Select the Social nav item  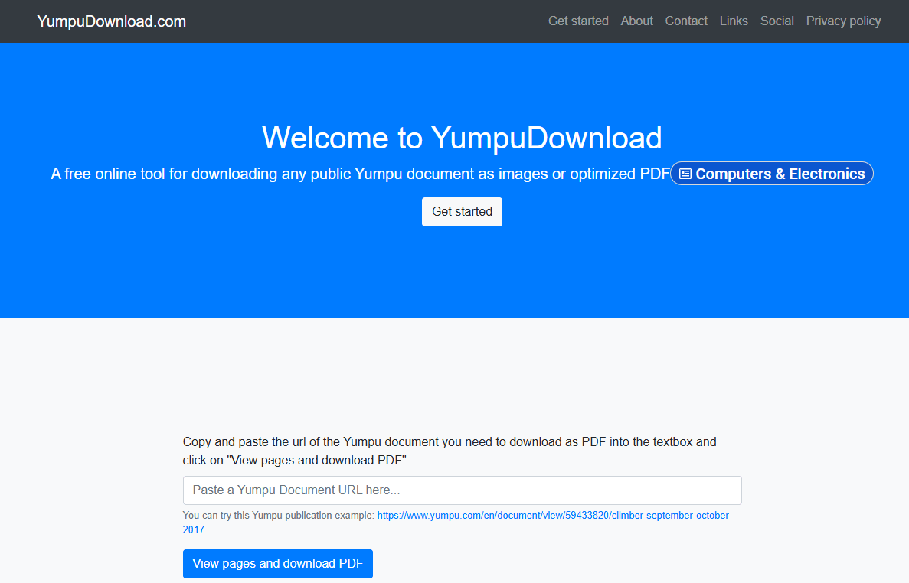click(777, 21)
